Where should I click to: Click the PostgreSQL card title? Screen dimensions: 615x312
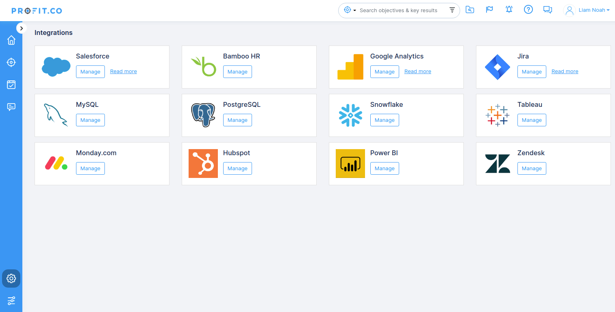(x=242, y=105)
